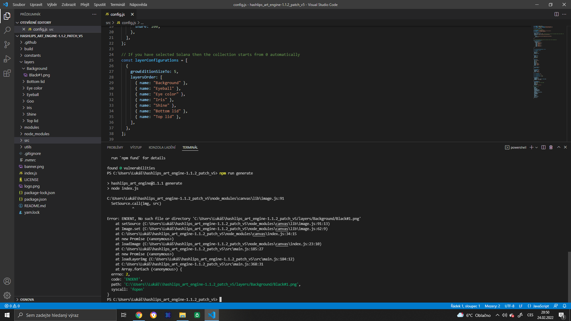
Task: Split the terminal panel
Action: tap(544, 147)
